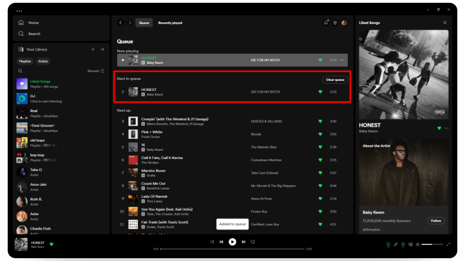Open more options in right panel for HONEST

point(447,128)
